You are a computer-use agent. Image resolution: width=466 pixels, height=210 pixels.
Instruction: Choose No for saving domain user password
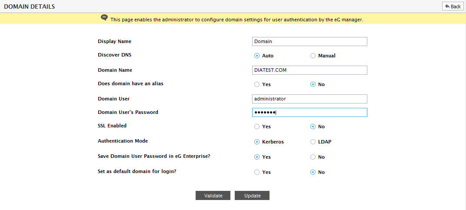tap(313, 157)
